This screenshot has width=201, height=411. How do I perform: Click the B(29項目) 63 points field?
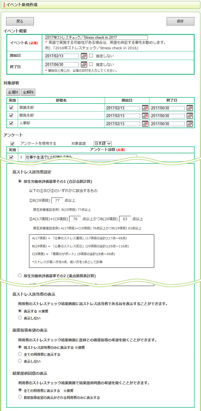pyautogui.click(x=125, y=219)
